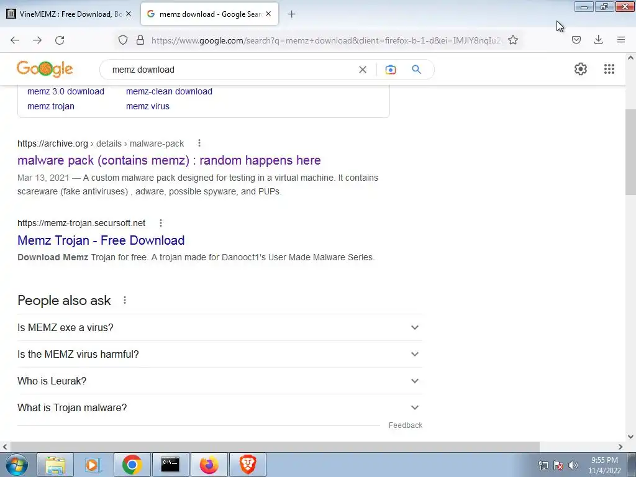Click the scroll down arrow
The height and width of the screenshot is (477, 636).
pyautogui.click(x=630, y=437)
